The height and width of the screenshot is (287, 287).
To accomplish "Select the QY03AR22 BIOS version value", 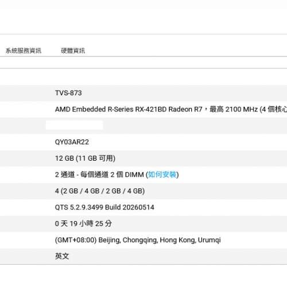I will (x=72, y=142).
